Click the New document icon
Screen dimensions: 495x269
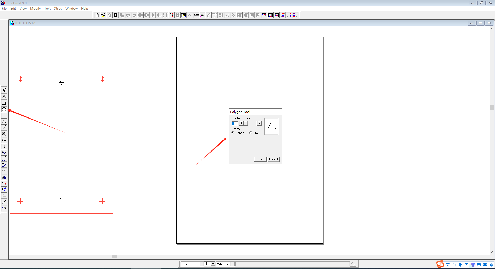[x=97, y=15]
